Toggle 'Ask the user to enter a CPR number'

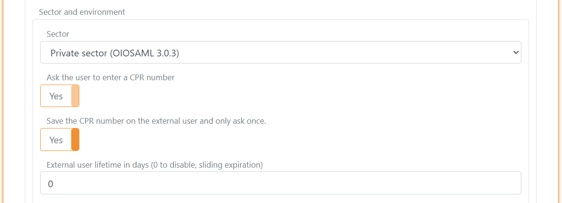pos(60,96)
